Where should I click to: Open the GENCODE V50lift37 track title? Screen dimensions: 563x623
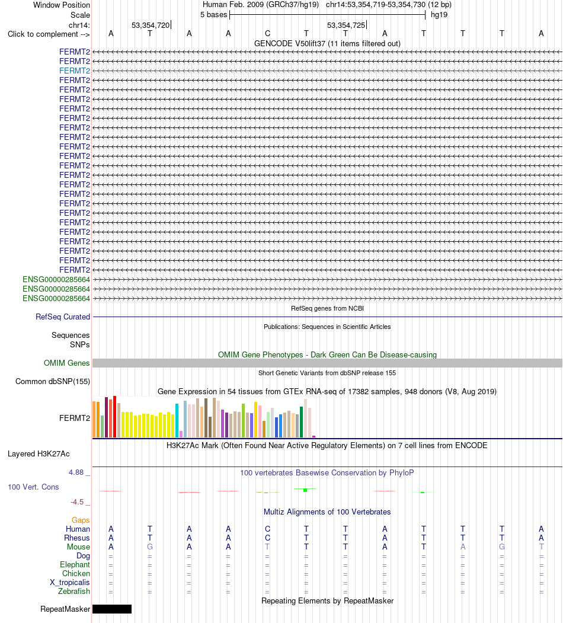pyautogui.click(x=327, y=43)
